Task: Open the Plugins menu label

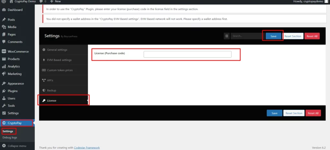Action: coord(13,91)
